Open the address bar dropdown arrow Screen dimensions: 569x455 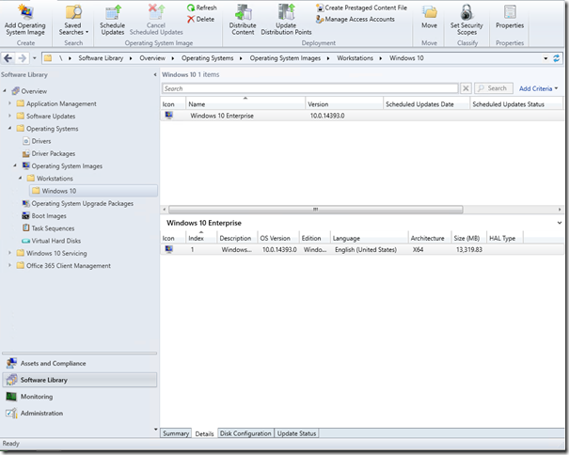point(545,58)
